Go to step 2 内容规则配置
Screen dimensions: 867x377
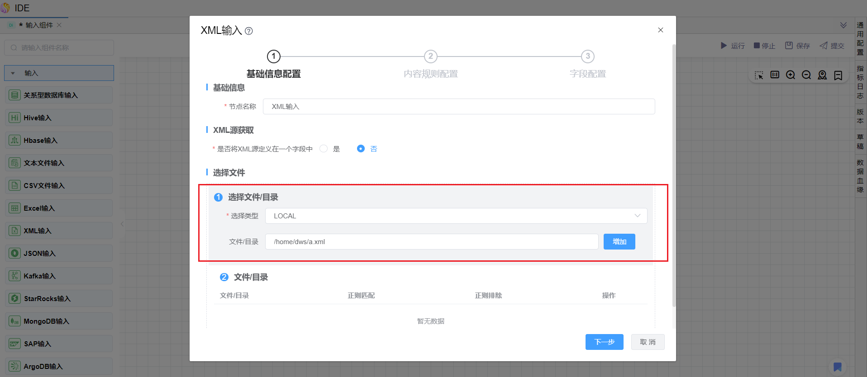[x=430, y=57]
